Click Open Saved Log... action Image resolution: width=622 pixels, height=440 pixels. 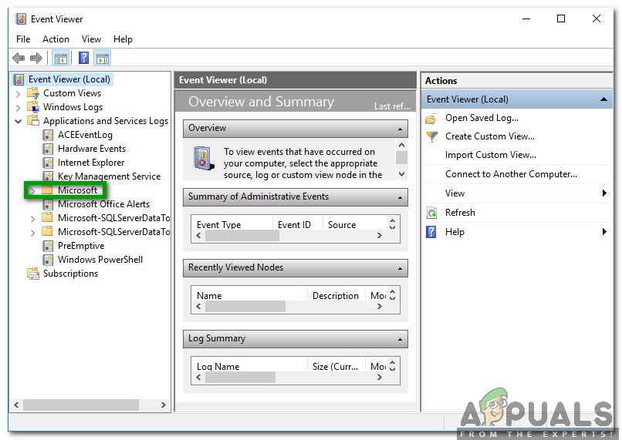pyautogui.click(x=482, y=118)
